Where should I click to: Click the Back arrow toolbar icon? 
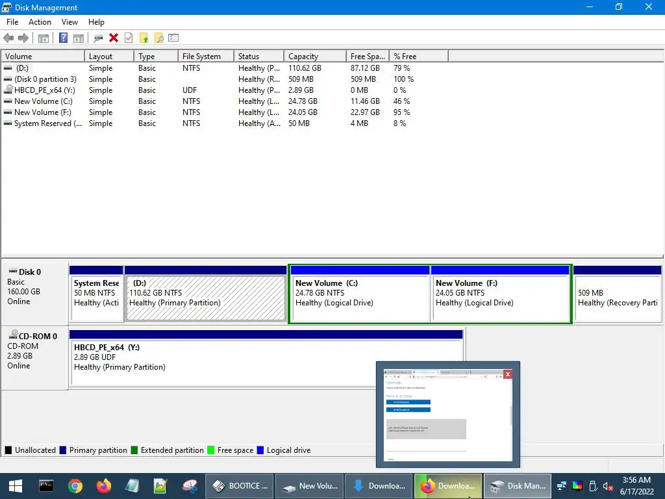point(8,38)
